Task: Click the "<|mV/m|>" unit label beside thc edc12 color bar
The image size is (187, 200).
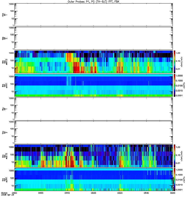Action: pos(182,156)
